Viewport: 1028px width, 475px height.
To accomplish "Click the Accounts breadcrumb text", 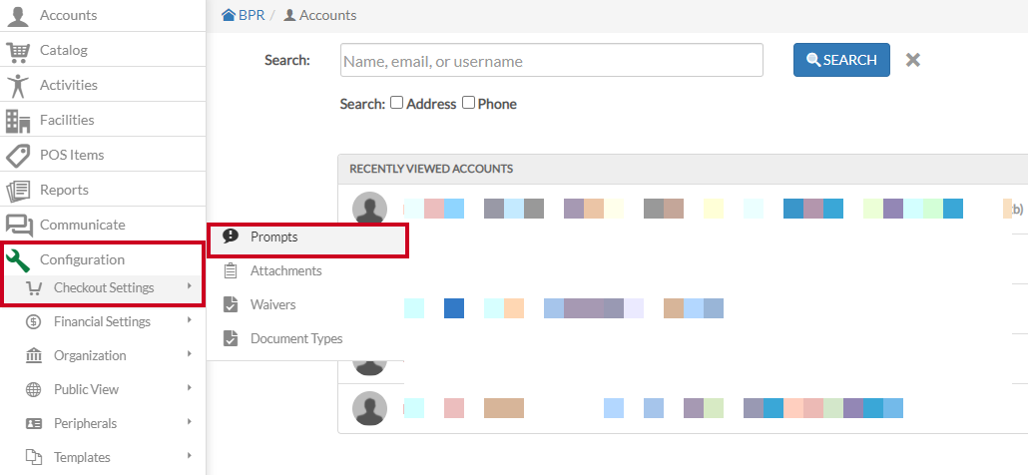I will click(327, 15).
